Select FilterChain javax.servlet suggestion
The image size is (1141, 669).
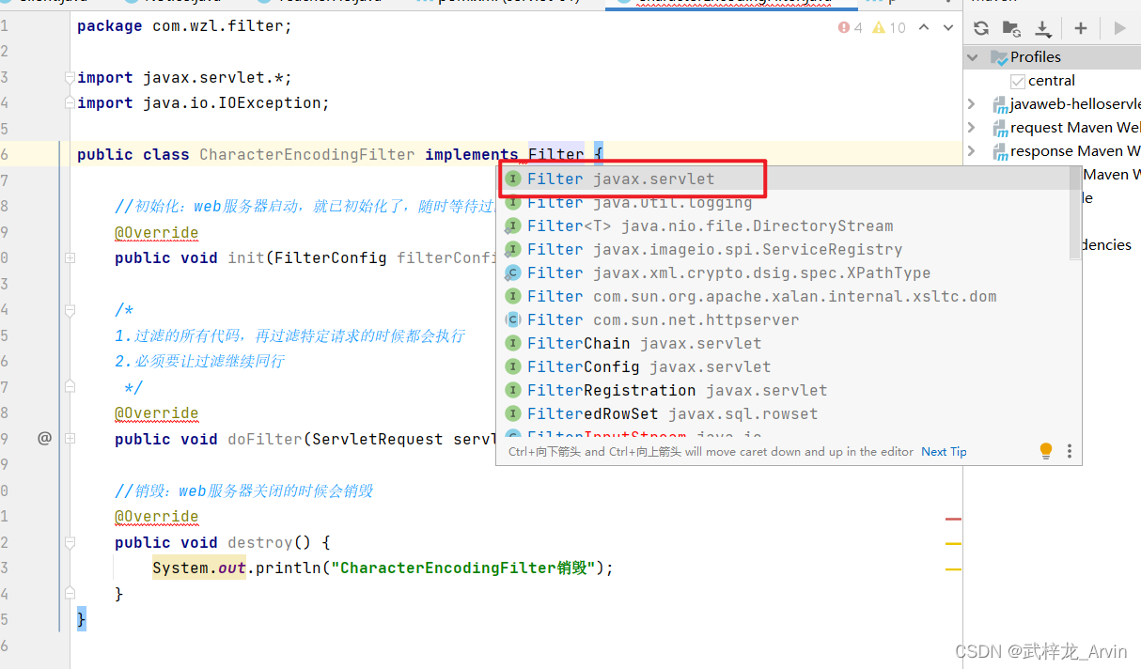click(x=782, y=343)
